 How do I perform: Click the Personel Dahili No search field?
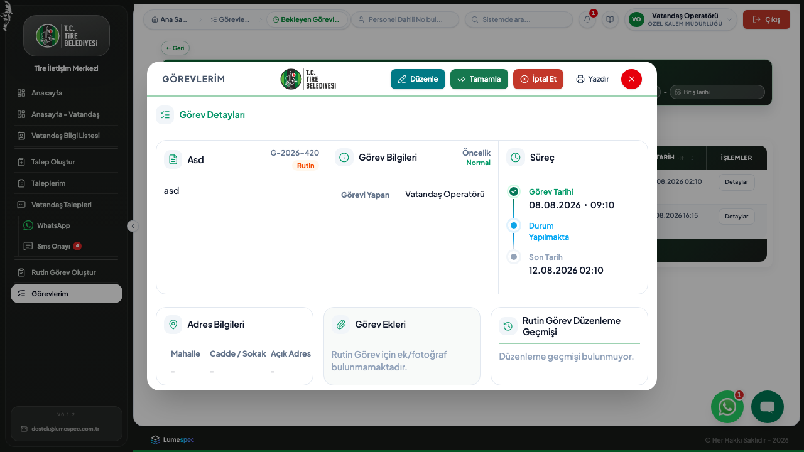405,19
